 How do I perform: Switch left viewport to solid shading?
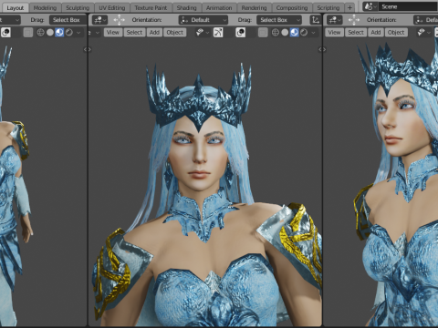pos(50,32)
